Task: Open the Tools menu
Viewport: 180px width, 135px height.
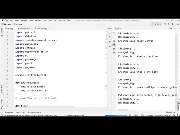Action: pos(50,21)
